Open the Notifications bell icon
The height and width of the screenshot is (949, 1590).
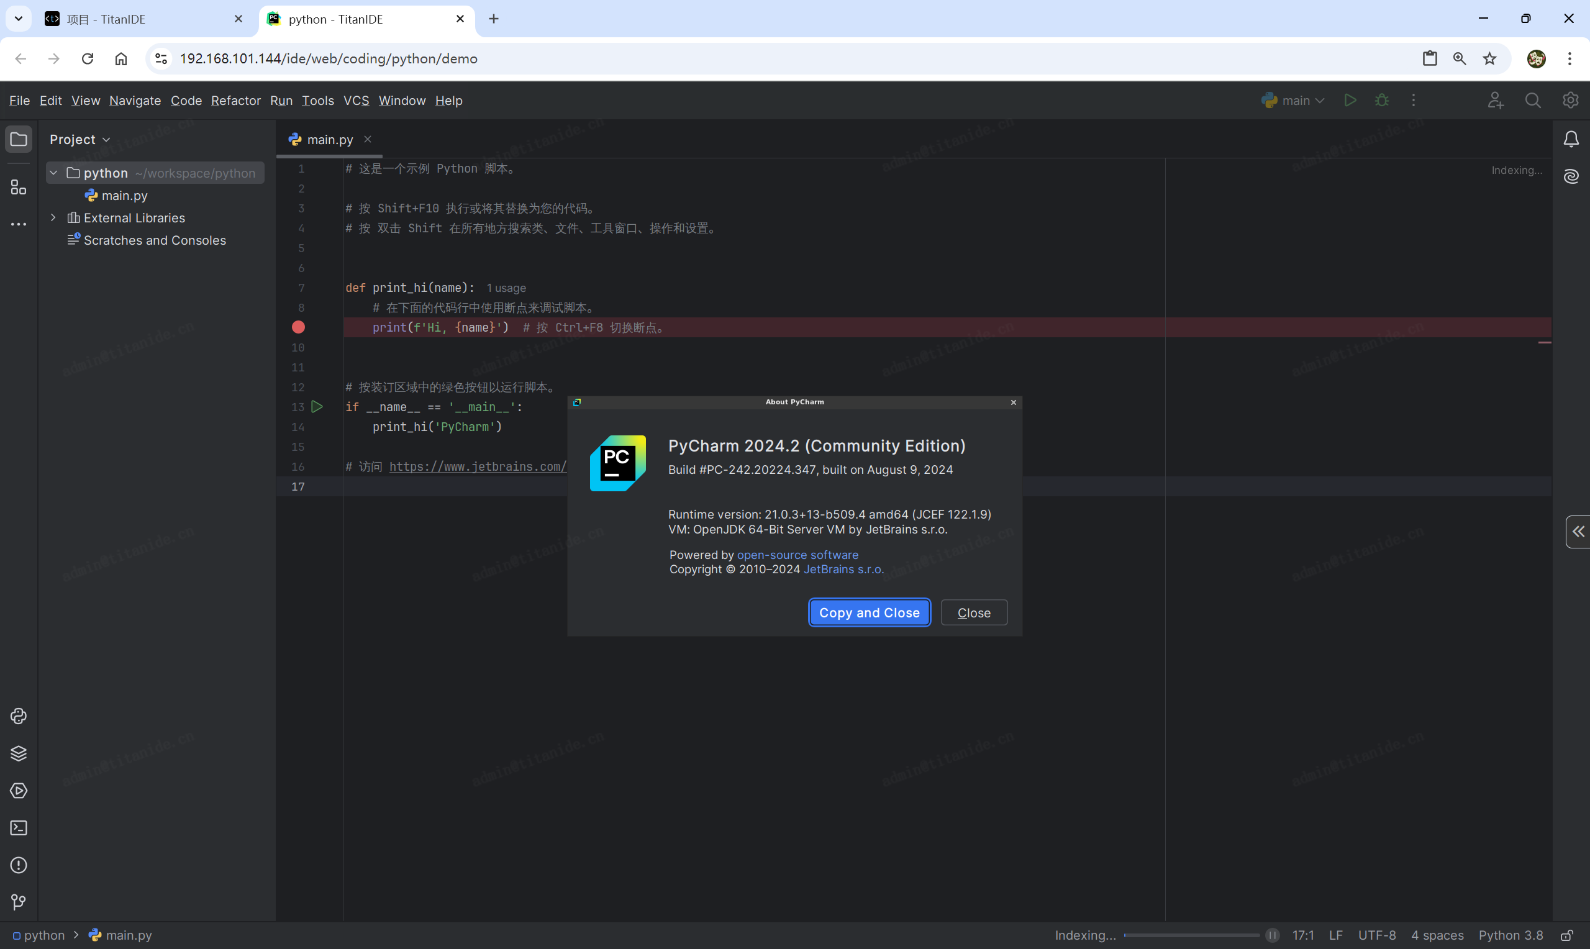pyautogui.click(x=1571, y=139)
